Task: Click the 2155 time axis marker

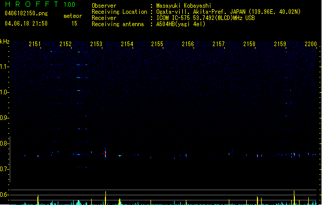Action: coord(157,44)
